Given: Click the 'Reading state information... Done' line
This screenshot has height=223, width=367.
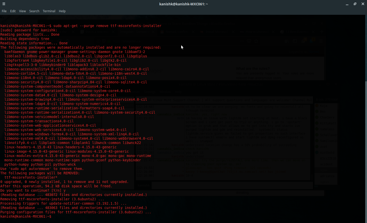Looking at the screenshot, I should click(34, 43).
